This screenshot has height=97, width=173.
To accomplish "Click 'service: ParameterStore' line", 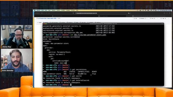I will pos(59,52).
